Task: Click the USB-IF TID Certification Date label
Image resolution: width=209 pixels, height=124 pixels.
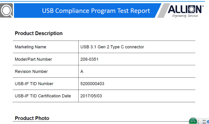Action: point(43,96)
